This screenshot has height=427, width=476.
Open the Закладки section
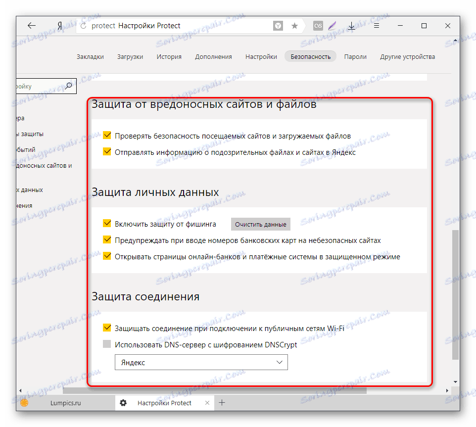point(90,57)
